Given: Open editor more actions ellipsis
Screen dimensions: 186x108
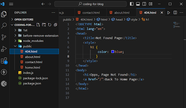Looking at the screenshot, I should tap(181, 13).
